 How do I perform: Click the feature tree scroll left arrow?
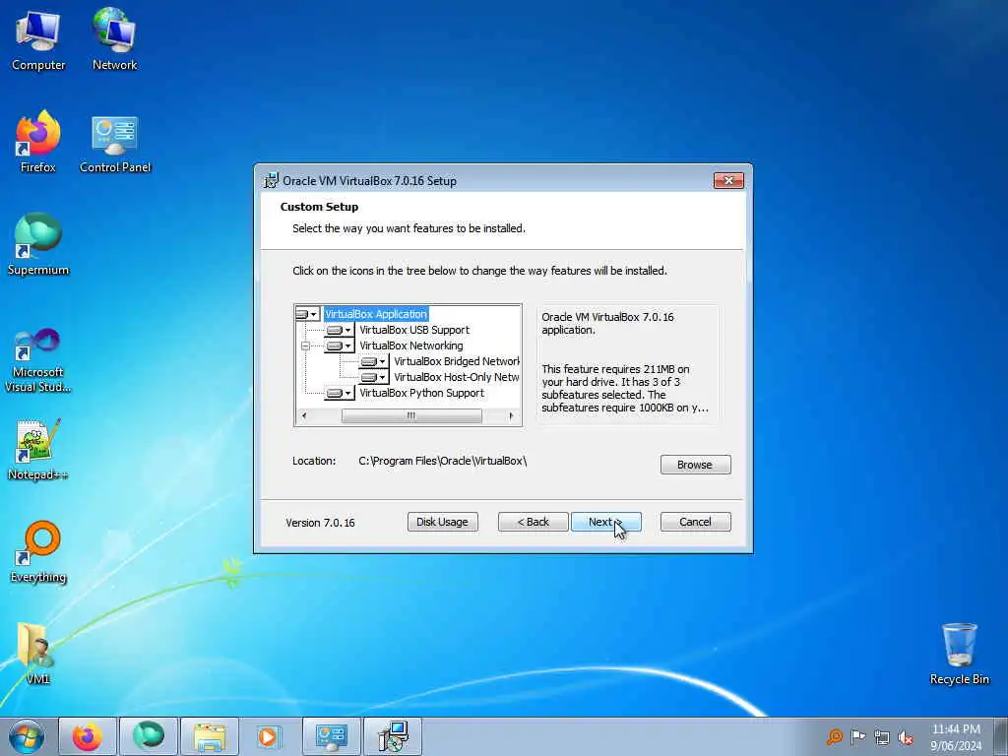pyautogui.click(x=304, y=416)
